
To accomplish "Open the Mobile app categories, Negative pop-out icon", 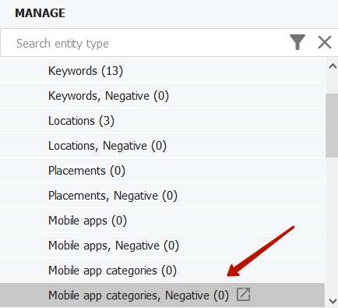I will pos(244,295).
